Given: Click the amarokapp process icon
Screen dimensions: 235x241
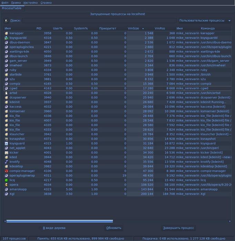Looking at the screenshot, I should click(6, 189).
